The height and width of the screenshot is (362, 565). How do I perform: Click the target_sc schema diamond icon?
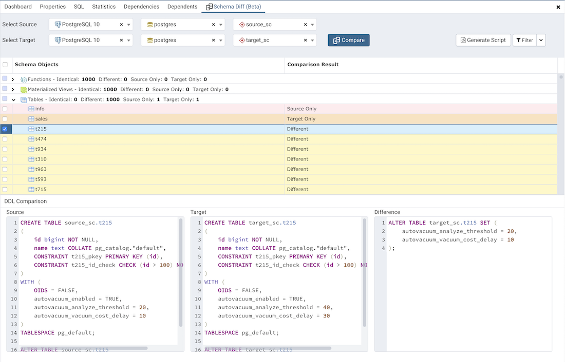click(242, 41)
